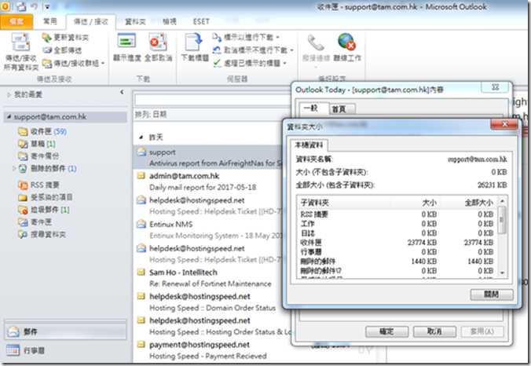The height and width of the screenshot is (366, 531).
Task: Open Drafts folder 草稿 [1]
Action: click(37, 144)
